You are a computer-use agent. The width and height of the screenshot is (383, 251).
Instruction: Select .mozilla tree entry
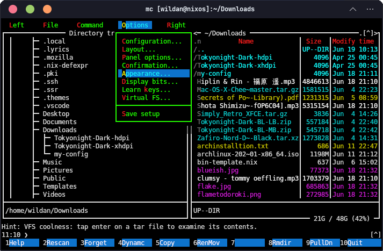pos(58,57)
